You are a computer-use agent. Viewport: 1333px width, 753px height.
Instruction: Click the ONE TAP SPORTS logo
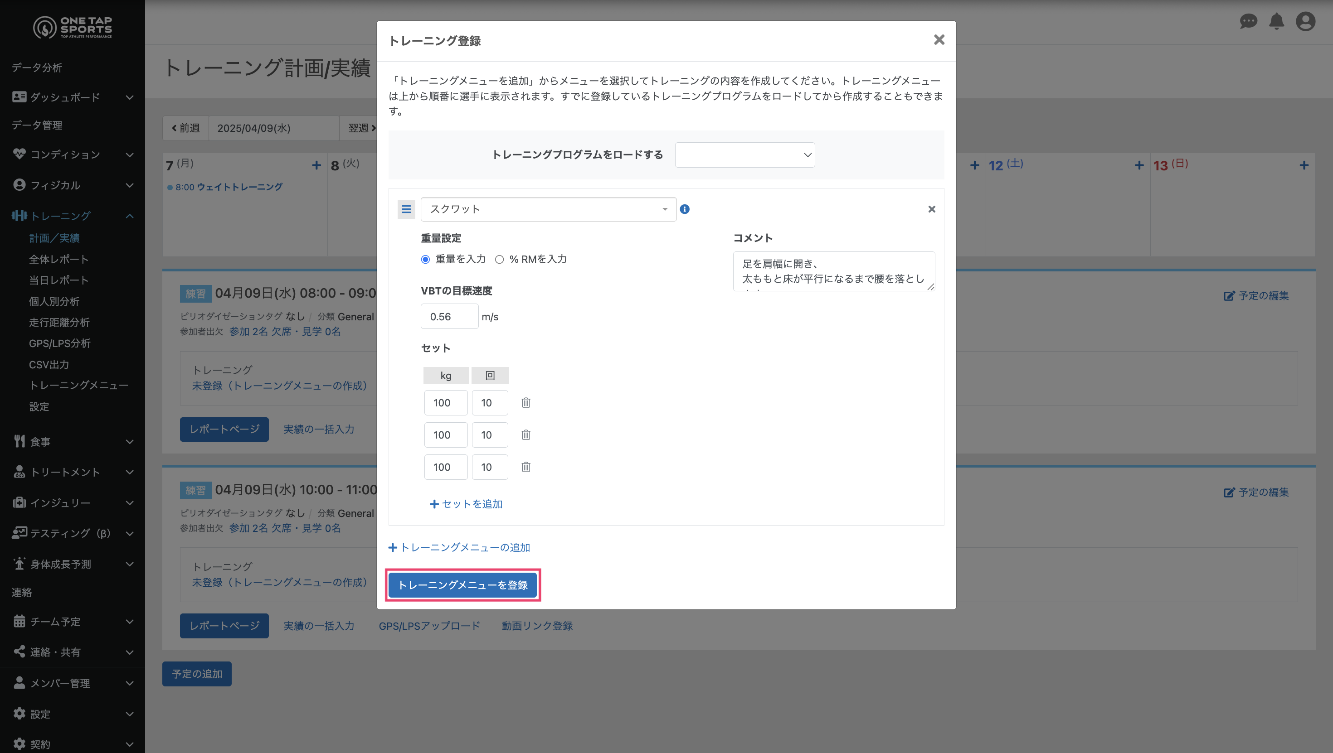pyautogui.click(x=73, y=27)
